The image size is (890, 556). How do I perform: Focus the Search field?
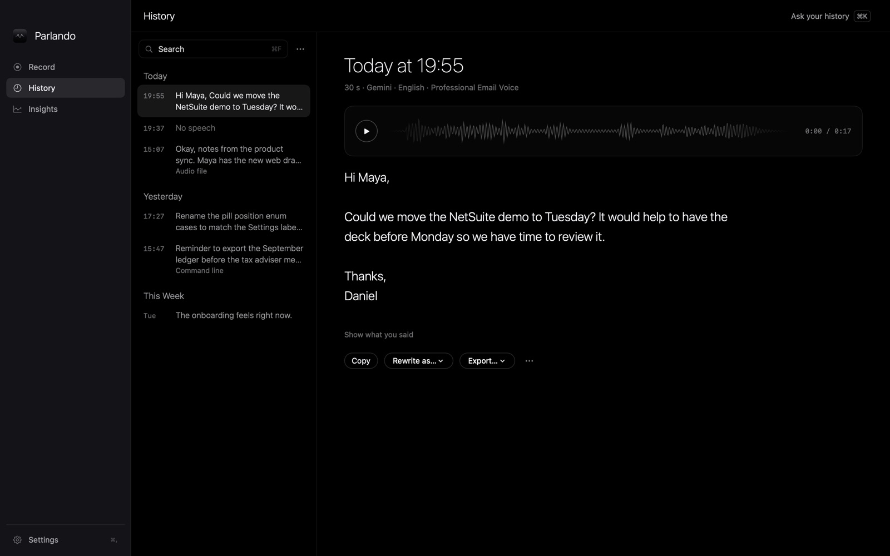click(213, 49)
